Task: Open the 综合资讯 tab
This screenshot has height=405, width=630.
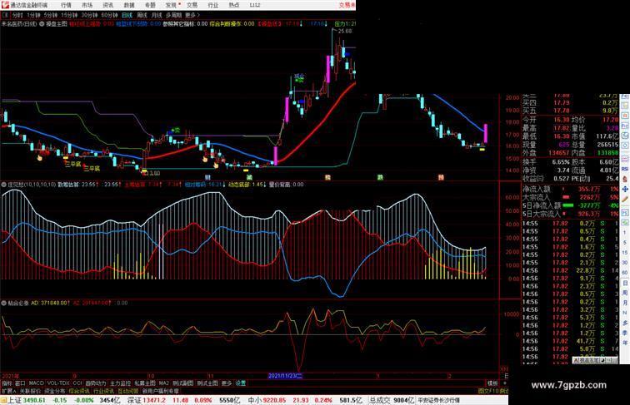Action: tap(79, 391)
